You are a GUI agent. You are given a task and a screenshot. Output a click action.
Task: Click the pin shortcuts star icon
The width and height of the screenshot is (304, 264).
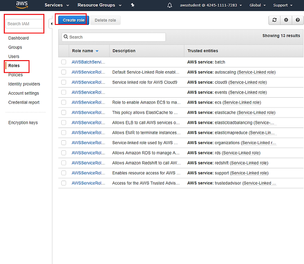[x=133, y=5]
